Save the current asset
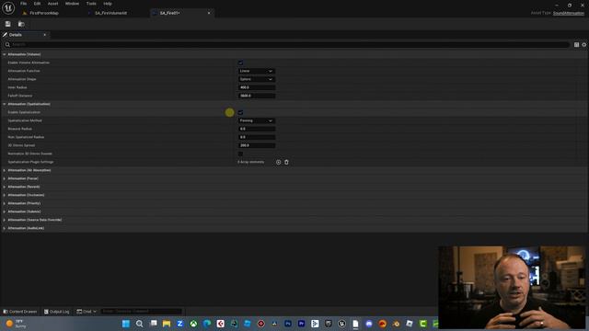This screenshot has height=331, width=589. pyautogui.click(x=8, y=24)
